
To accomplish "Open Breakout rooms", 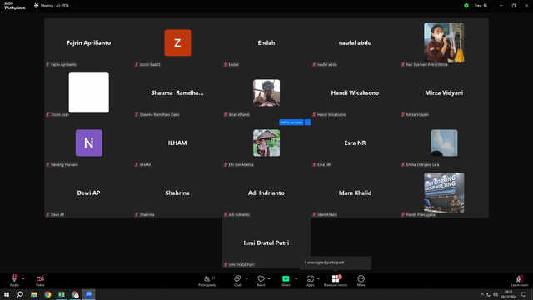I will 336,281.
